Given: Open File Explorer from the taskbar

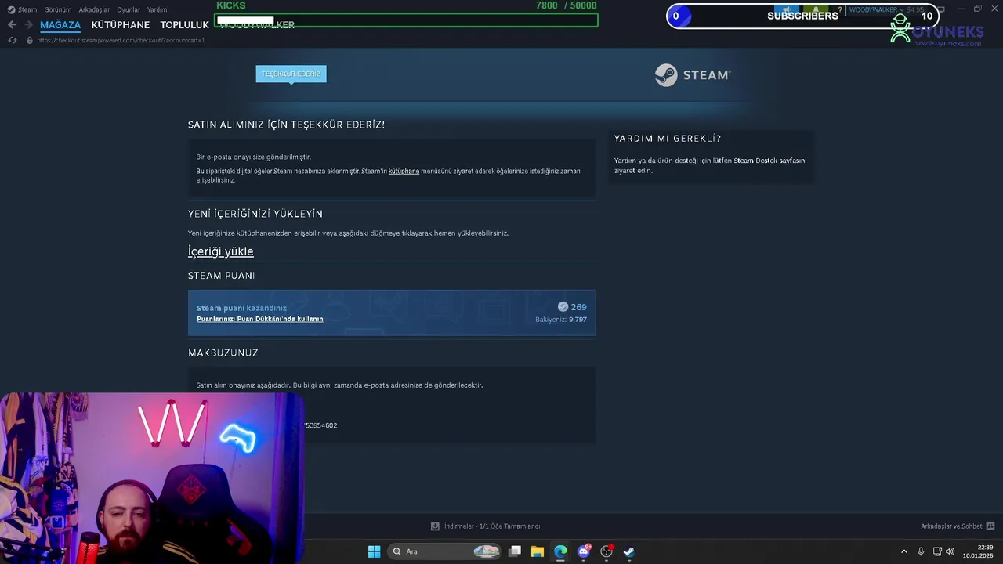Looking at the screenshot, I should pyautogui.click(x=538, y=551).
